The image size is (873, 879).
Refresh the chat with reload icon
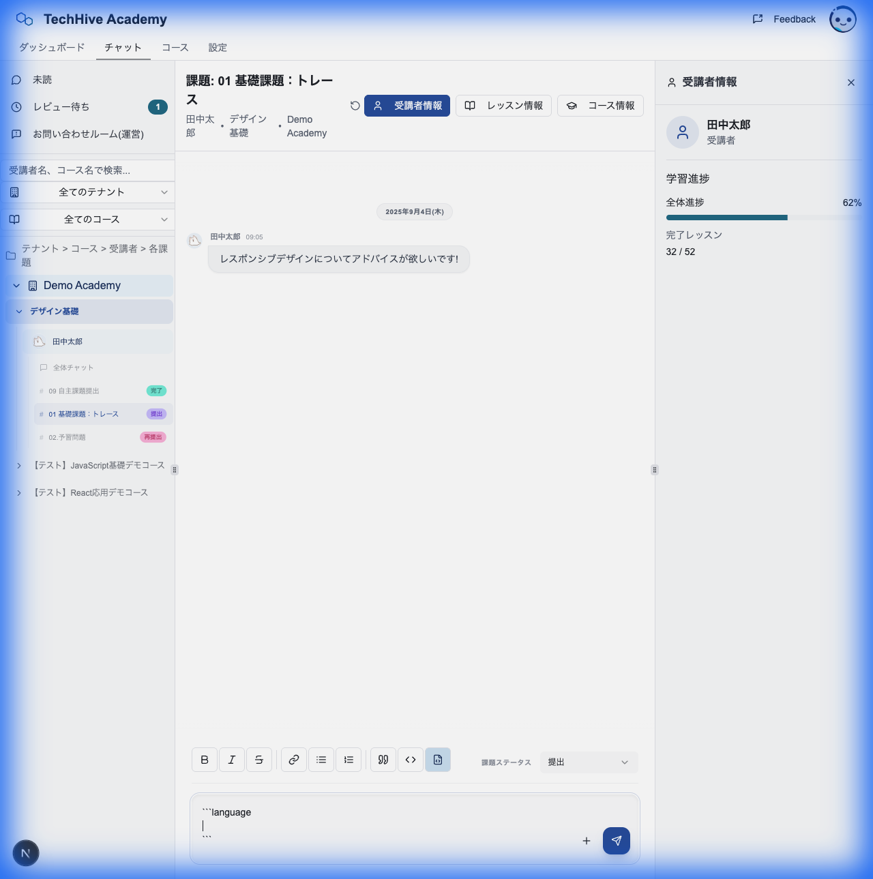click(355, 106)
